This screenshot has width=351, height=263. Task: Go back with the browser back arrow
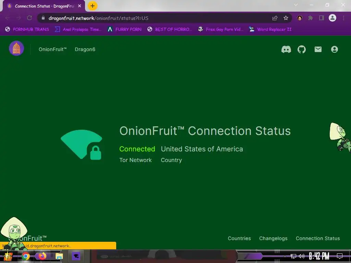tap(8, 18)
